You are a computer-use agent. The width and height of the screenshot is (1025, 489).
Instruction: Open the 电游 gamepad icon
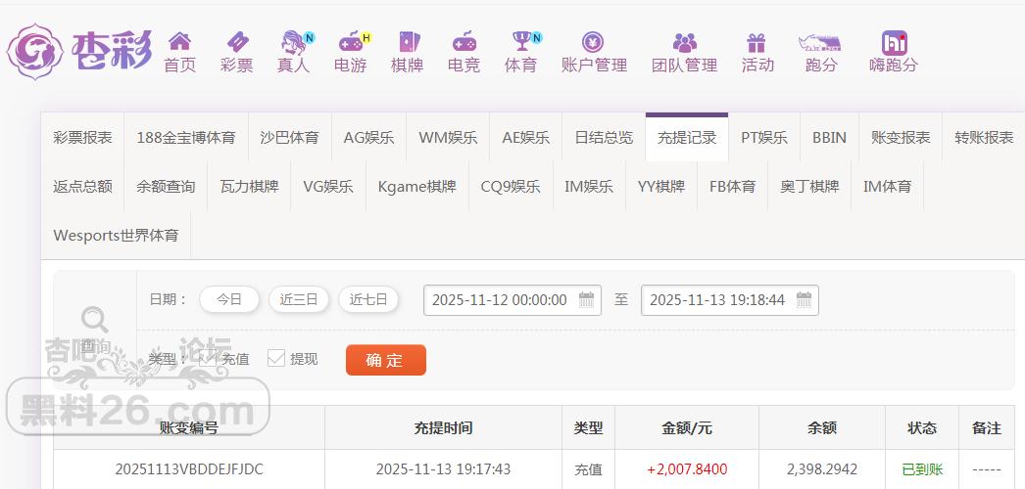pyautogui.click(x=350, y=42)
